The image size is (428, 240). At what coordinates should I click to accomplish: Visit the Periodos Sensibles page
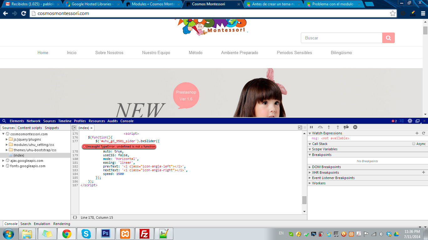point(295,52)
